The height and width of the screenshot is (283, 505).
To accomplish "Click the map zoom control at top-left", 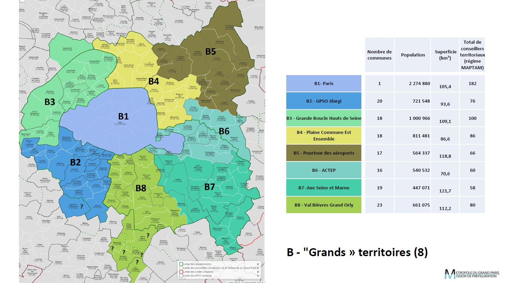I will tap(22, 1).
